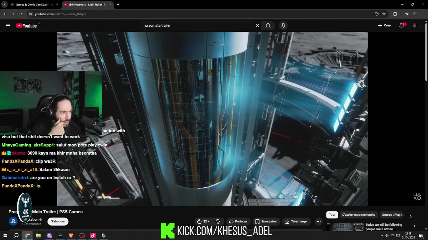Open Windows taskbar search
Screen dimensions: 428x240
(16, 235)
